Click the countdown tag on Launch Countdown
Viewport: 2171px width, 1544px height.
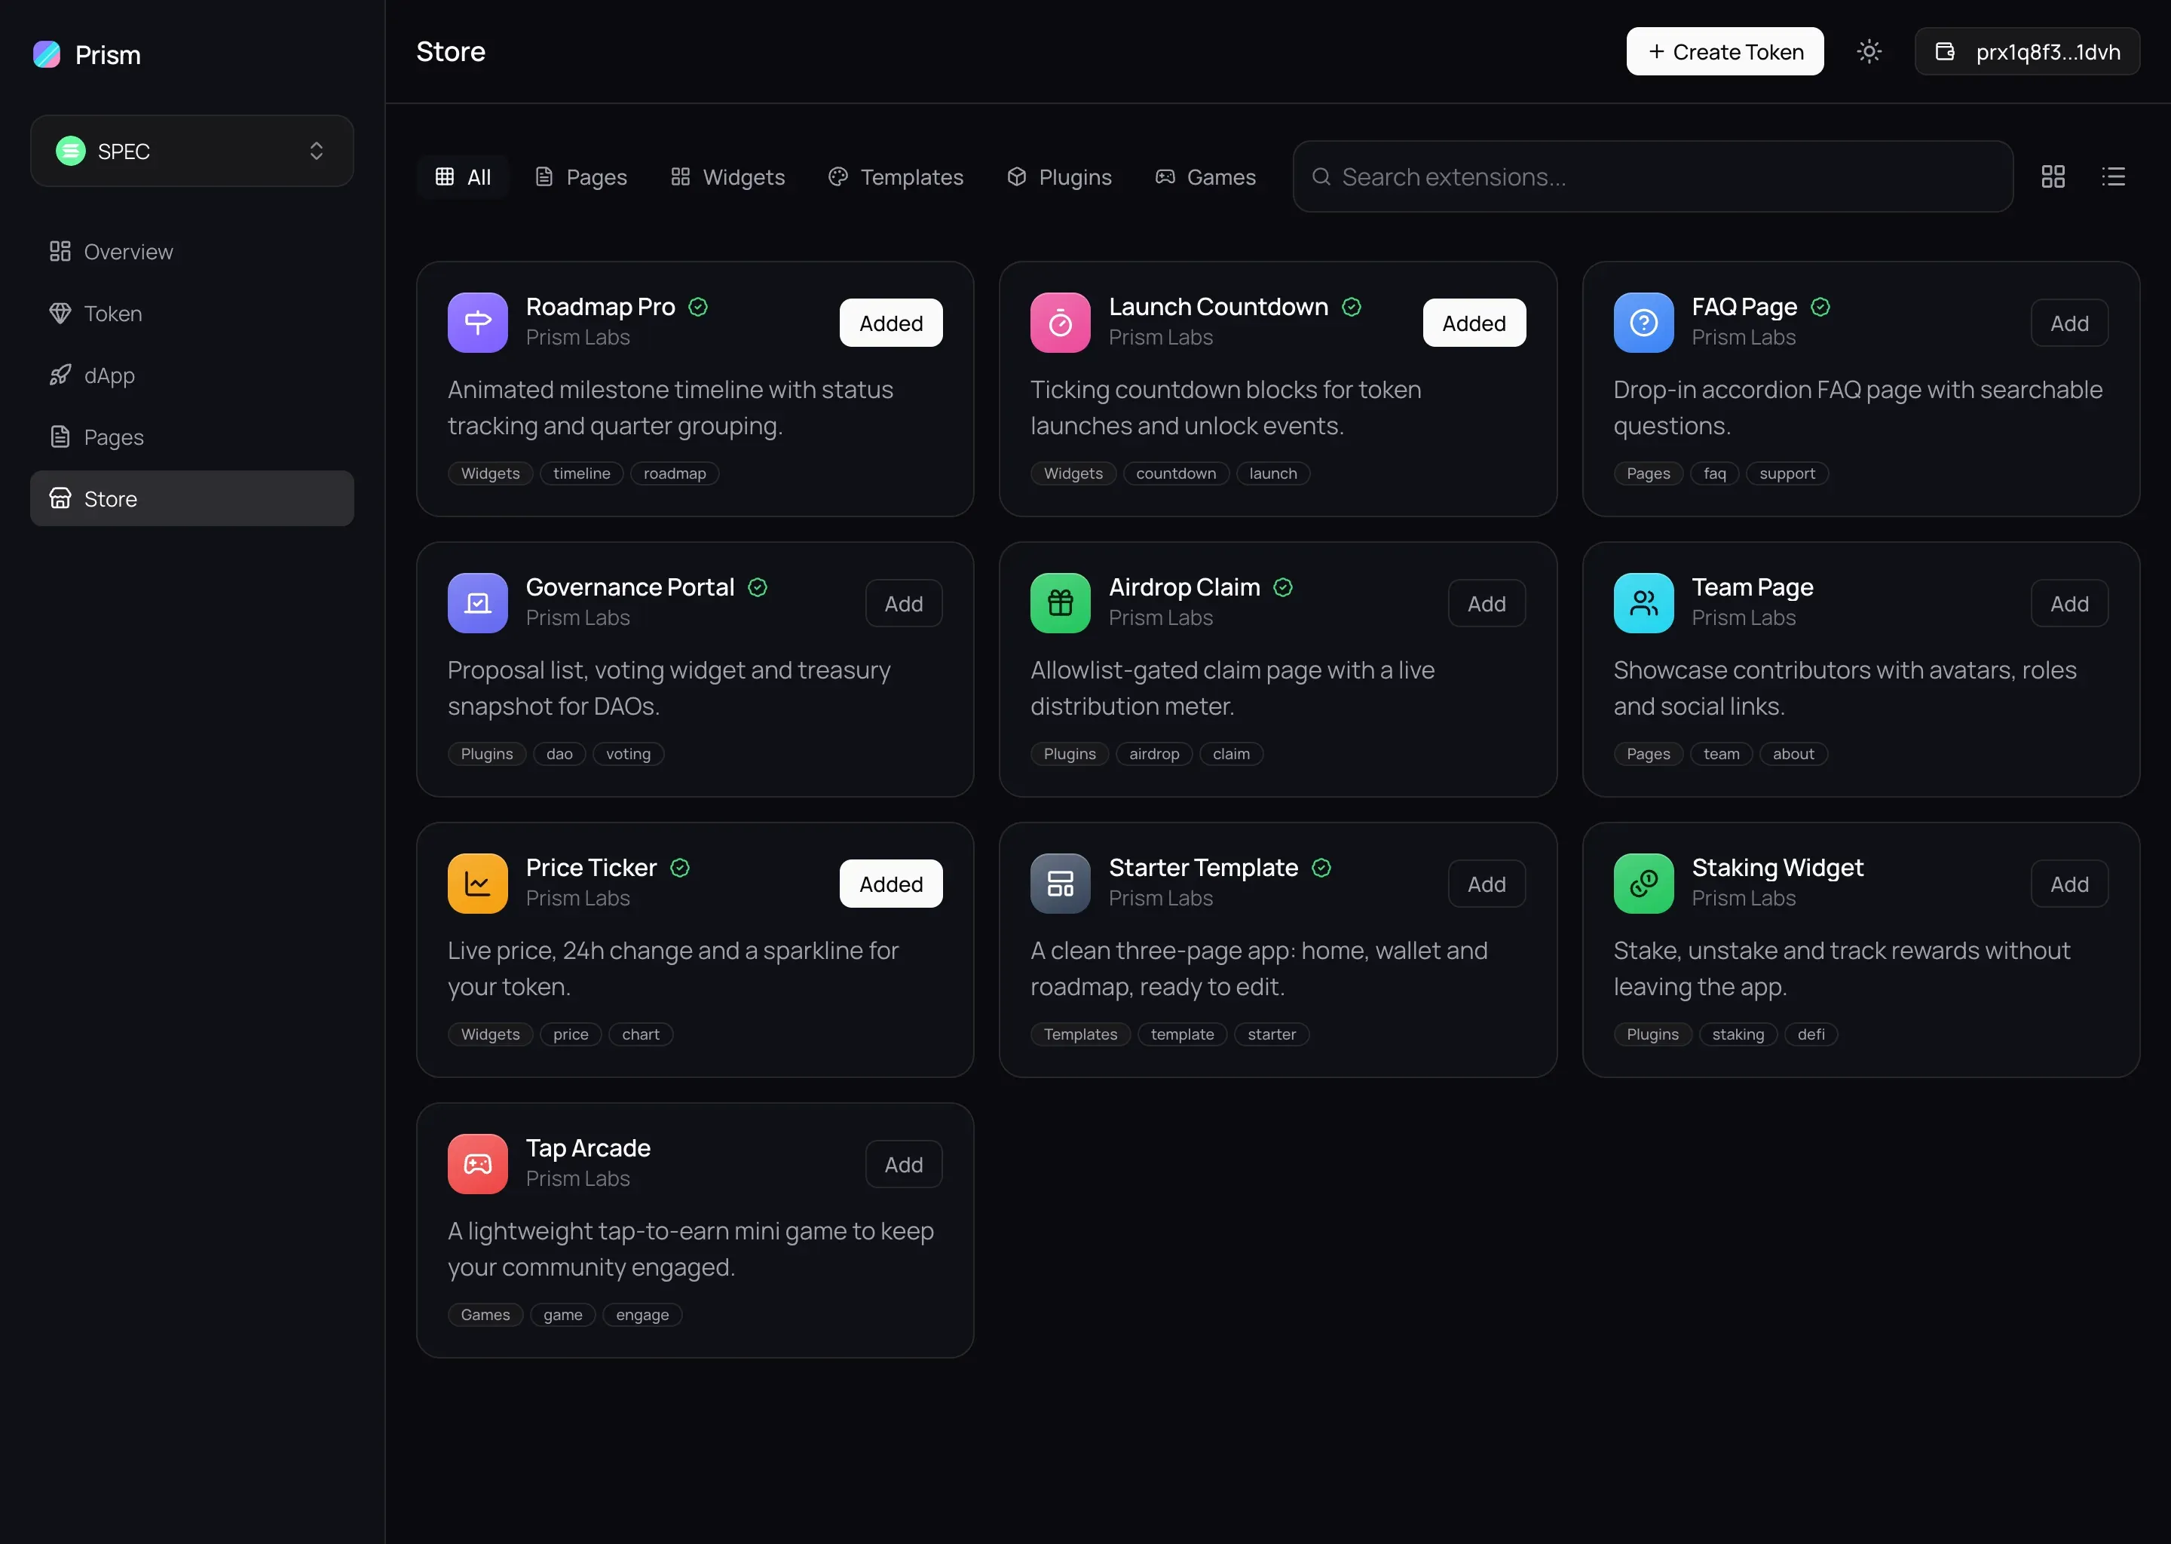click(x=1176, y=473)
